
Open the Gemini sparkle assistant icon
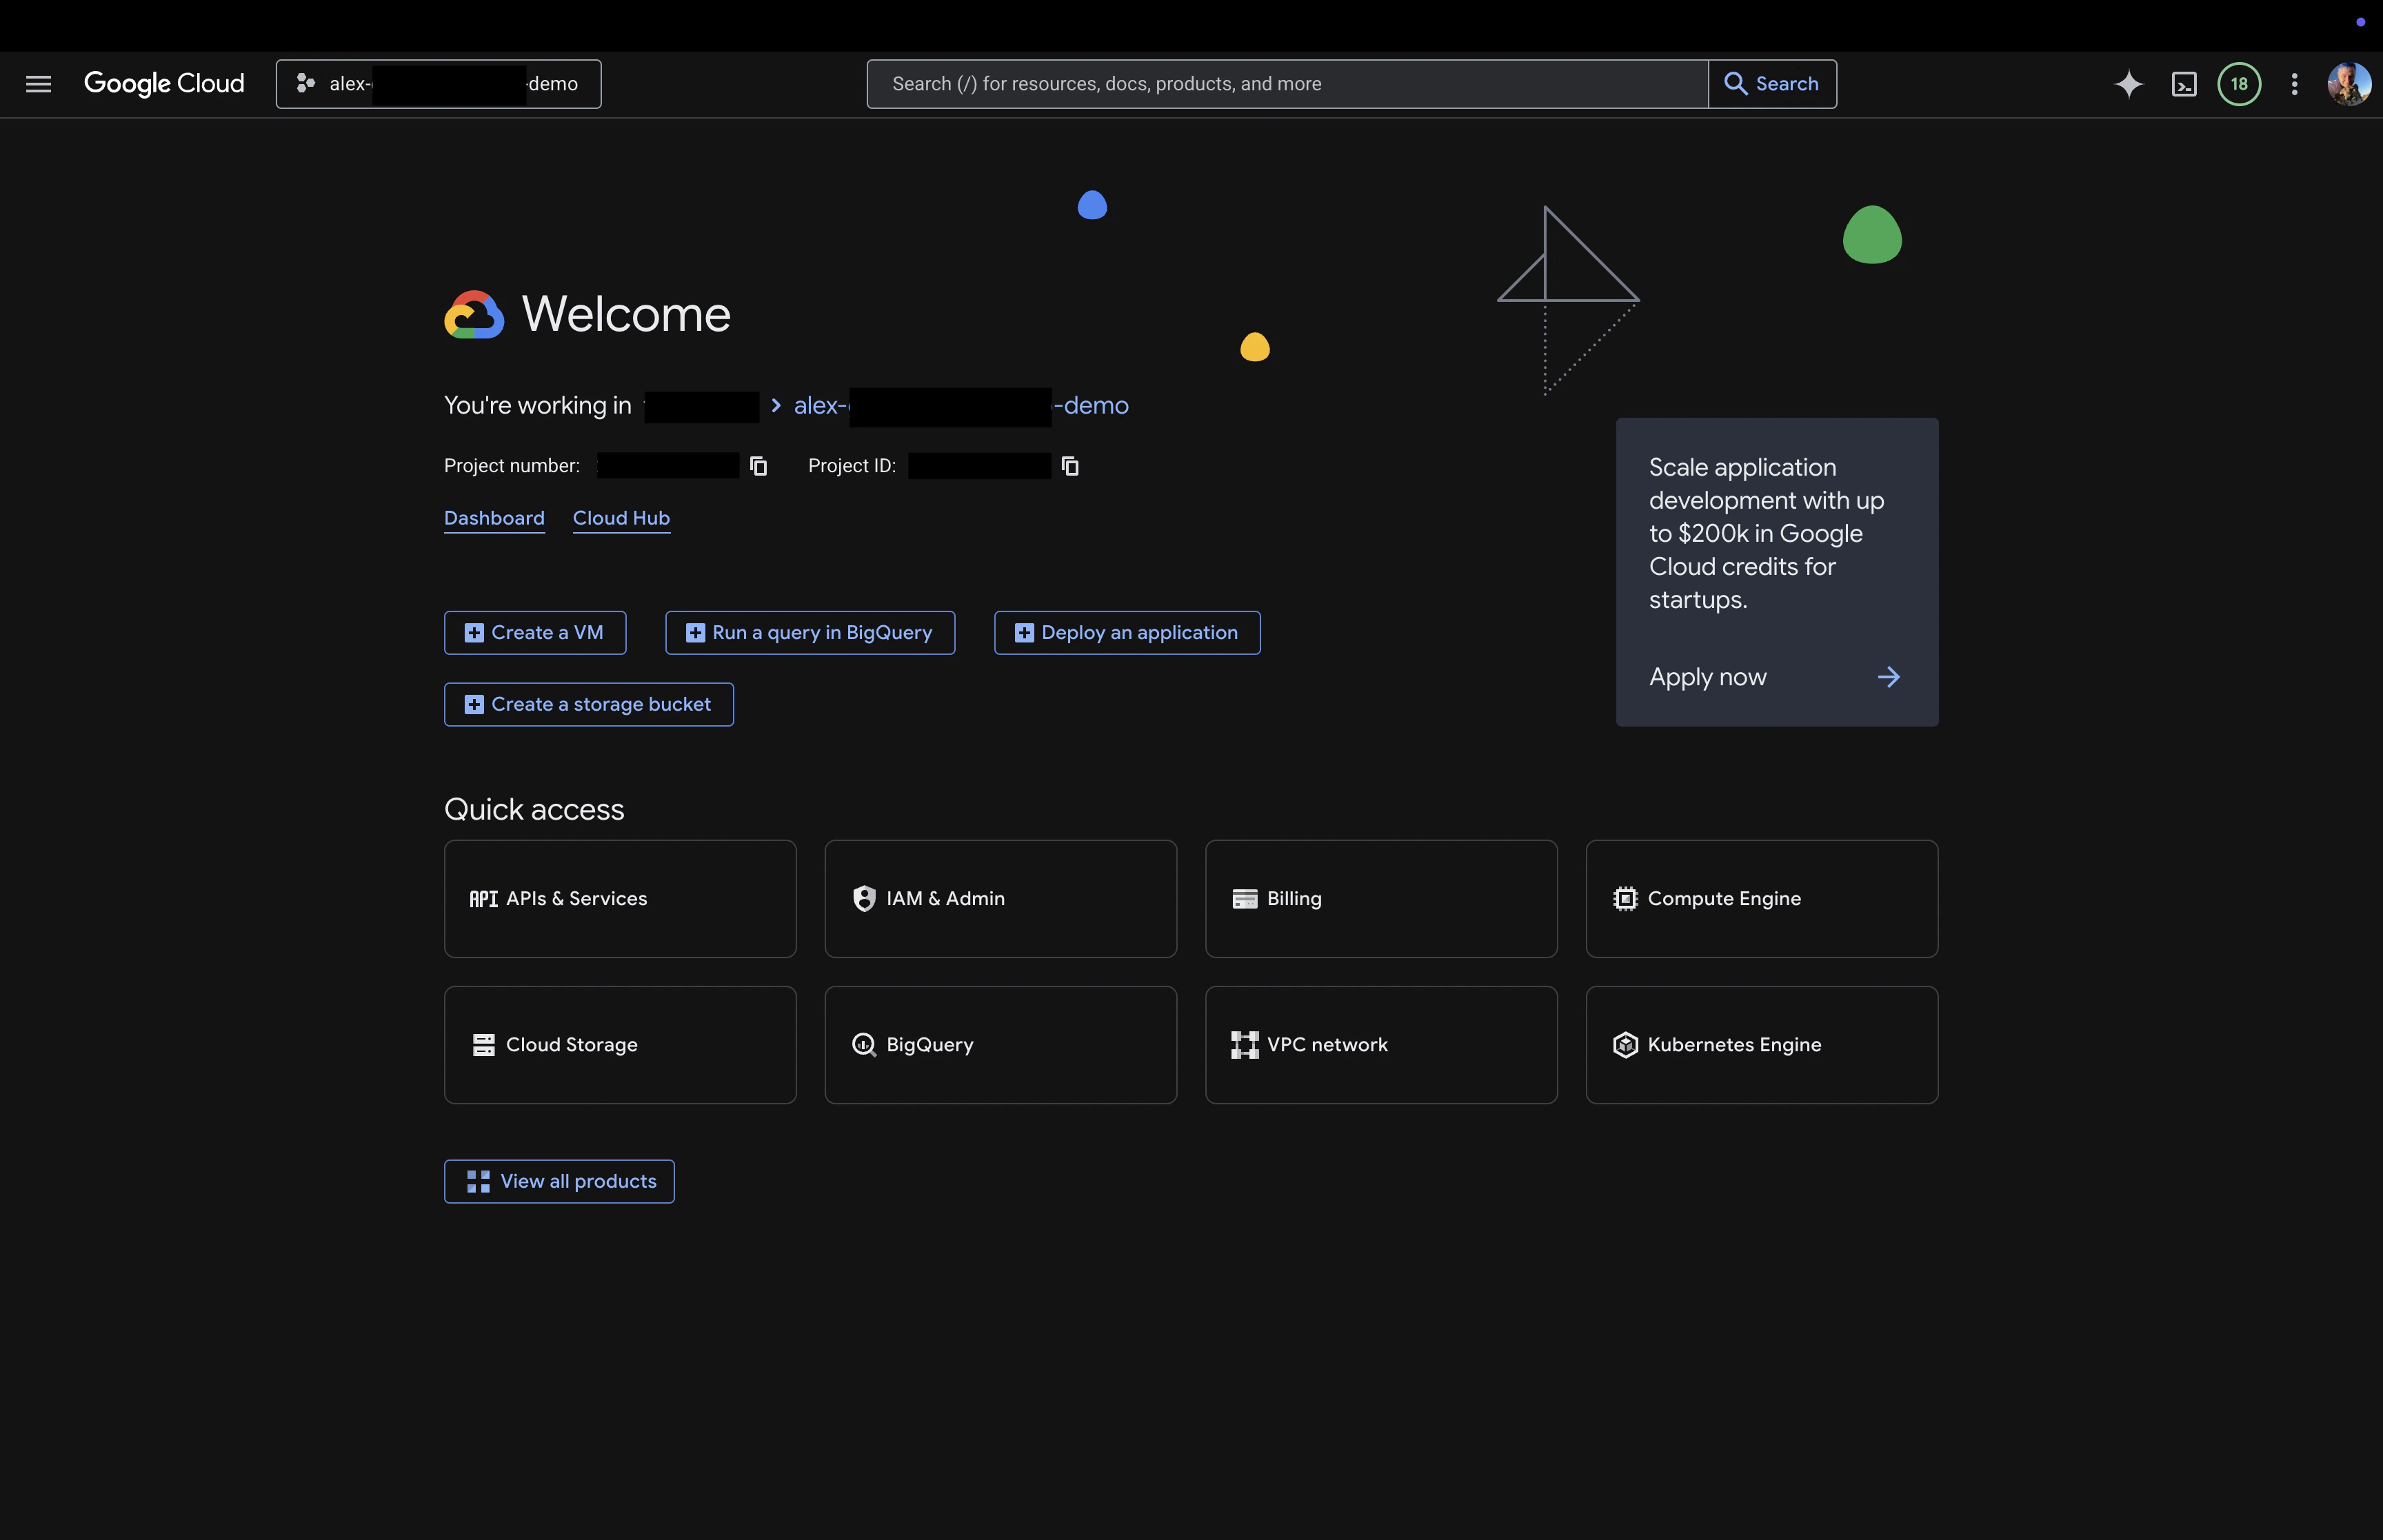point(2129,84)
